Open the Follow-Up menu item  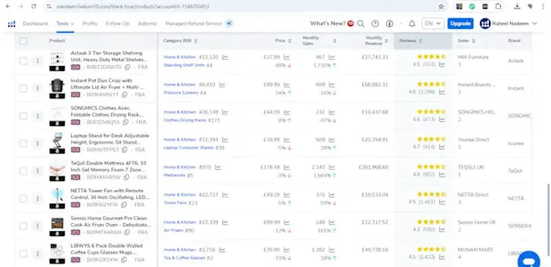[x=118, y=23]
